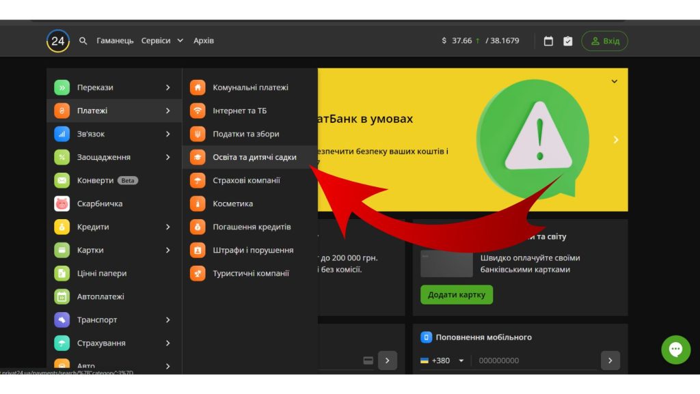The width and height of the screenshot is (700, 394).
Task: Select Освіта та дитячі садки
Action: click(x=254, y=157)
